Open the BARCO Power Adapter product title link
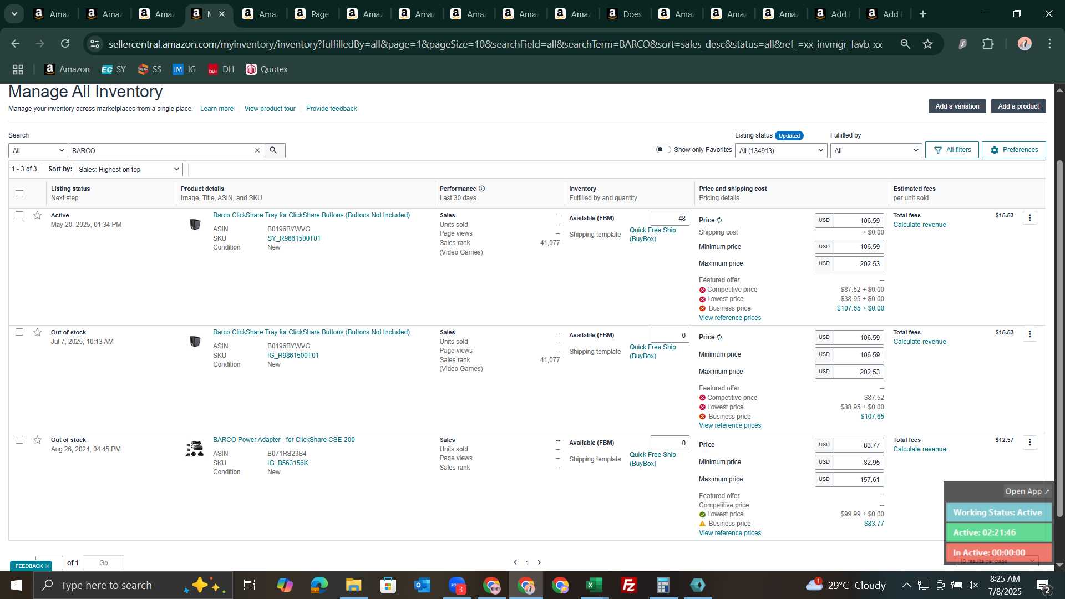This screenshot has width=1065, height=599. [x=284, y=440]
